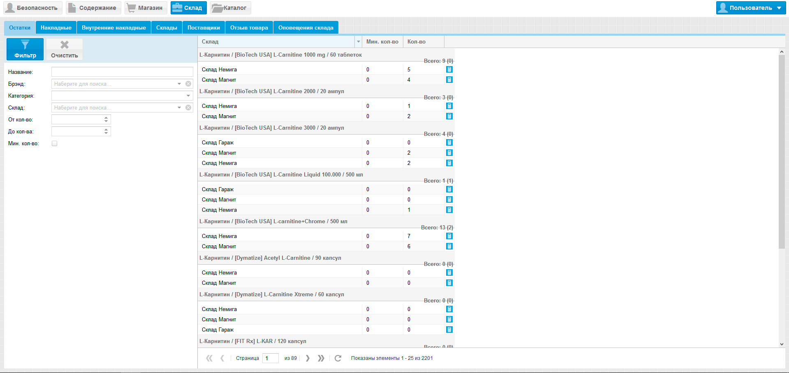Jump to the last page arrow
Viewport: 789px width, 373px height.
pyautogui.click(x=321, y=358)
